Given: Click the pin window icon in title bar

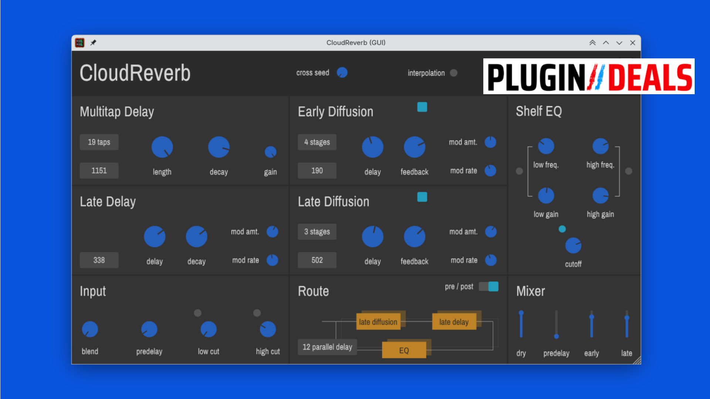Looking at the screenshot, I should coord(93,43).
